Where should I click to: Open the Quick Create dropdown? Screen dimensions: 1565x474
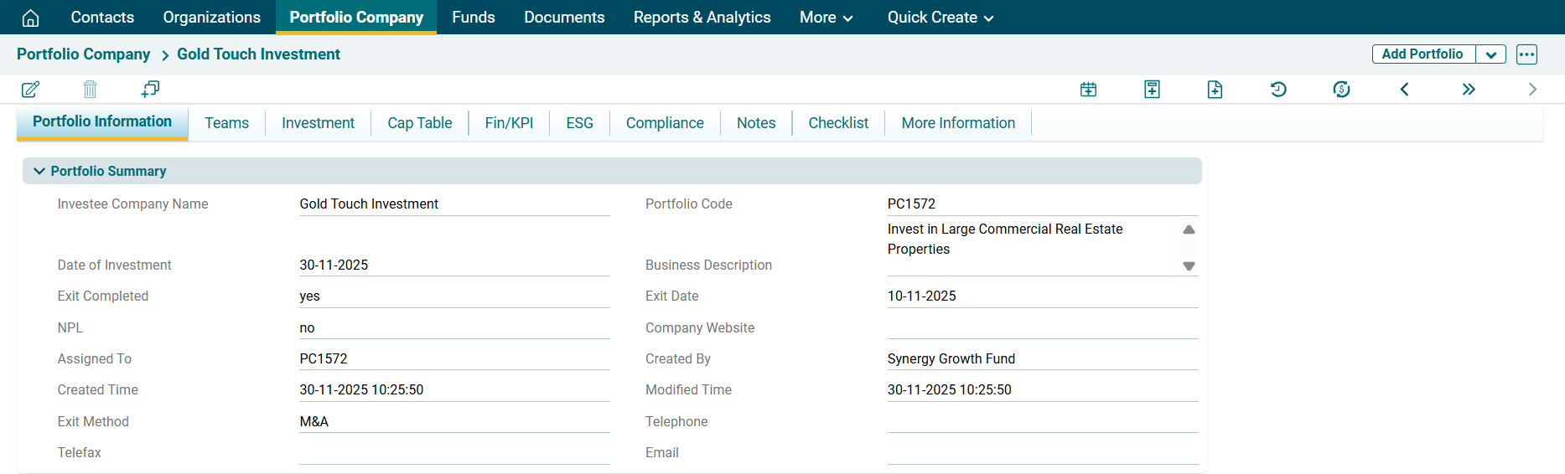[x=940, y=18]
